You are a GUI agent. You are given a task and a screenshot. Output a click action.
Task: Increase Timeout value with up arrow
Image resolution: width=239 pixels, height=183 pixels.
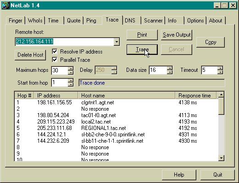[220, 68]
